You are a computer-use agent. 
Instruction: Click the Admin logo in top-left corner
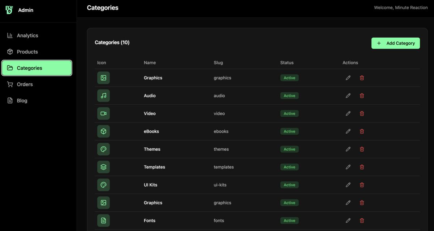(x=9, y=10)
